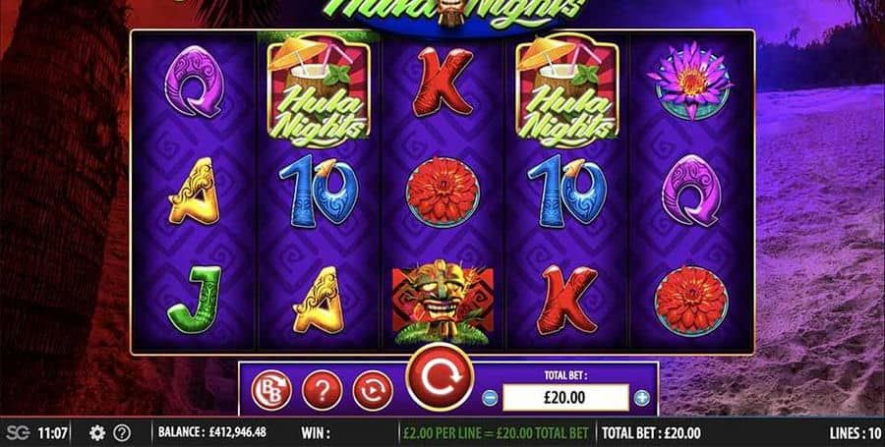This screenshot has height=447, width=885.
Task: Click the SG logo in the status bar
Action: pos(18,433)
